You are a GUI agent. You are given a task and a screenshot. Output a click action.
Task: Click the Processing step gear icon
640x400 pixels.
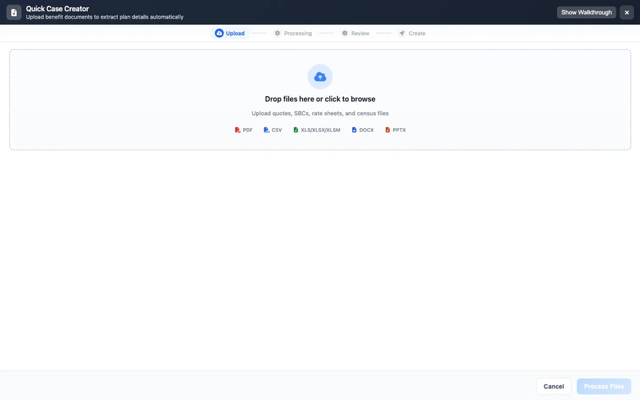tap(278, 33)
